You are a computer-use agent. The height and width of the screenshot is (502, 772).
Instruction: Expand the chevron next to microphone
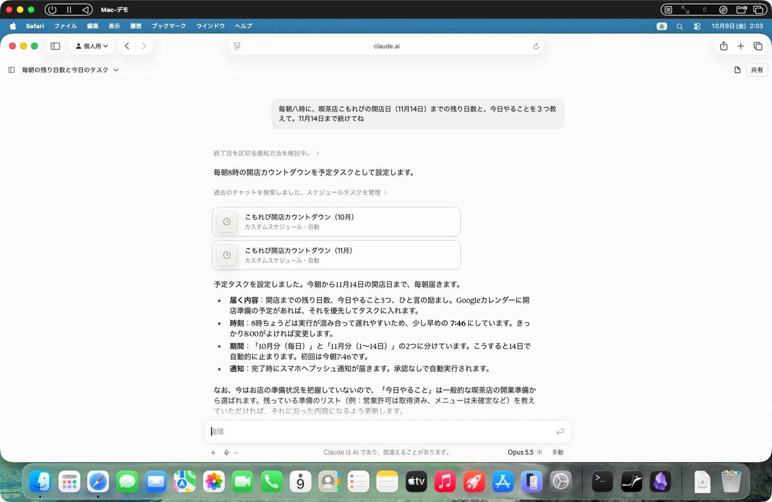click(x=235, y=452)
